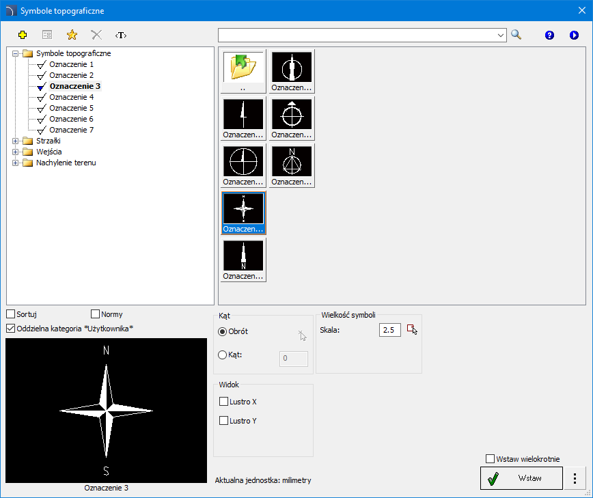Image resolution: width=593 pixels, height=498 pixels.
Task: Select Nachylenie terenu category in tree
Action: pyautogui.click(x=66, y=163)
